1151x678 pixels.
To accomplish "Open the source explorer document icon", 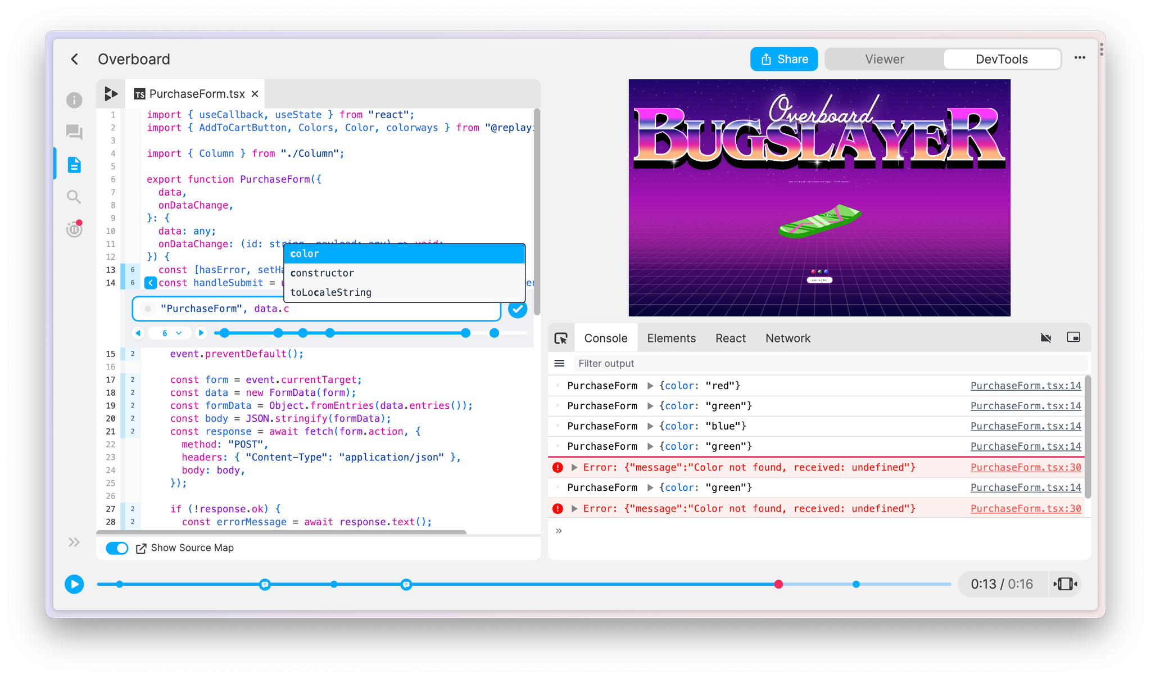I will tap(74, 165).
